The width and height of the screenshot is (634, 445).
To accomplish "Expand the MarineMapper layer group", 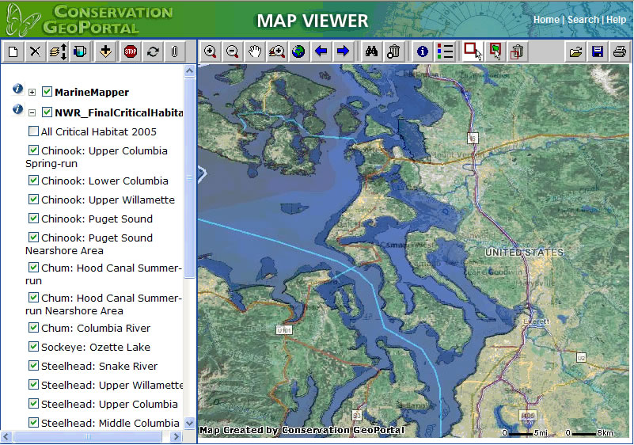I will pyautogui.click(x=32, y=92).
